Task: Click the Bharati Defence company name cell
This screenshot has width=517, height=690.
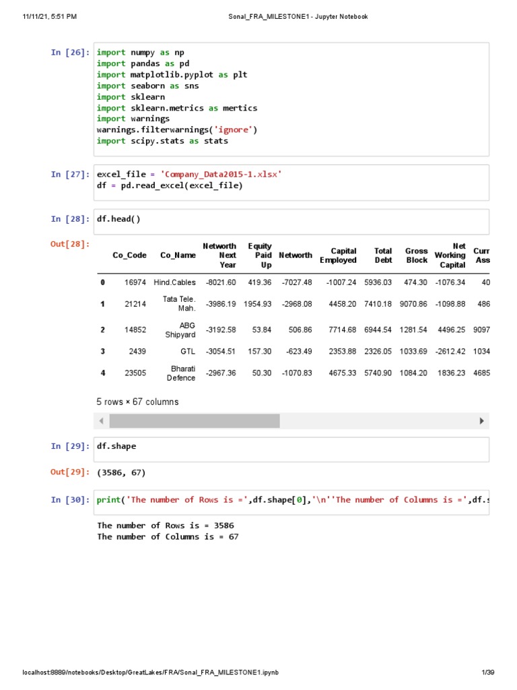Action: (181, 373)
